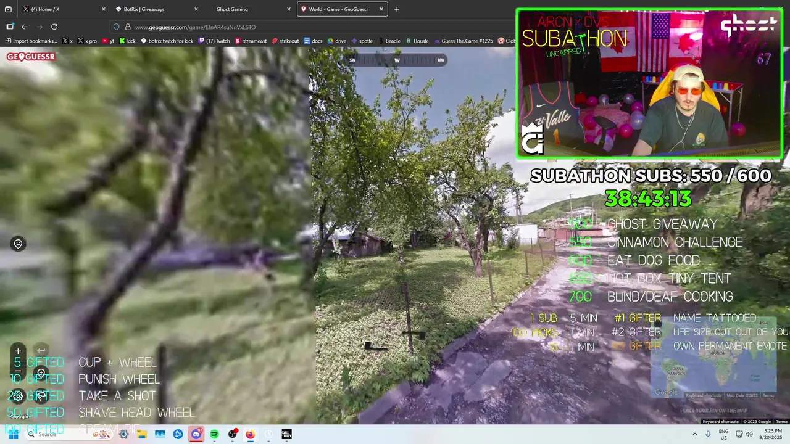Viewport: 790px width, 444px height.
Task: Open the 'Beadle' bookmark
Action: pos(389,41)
